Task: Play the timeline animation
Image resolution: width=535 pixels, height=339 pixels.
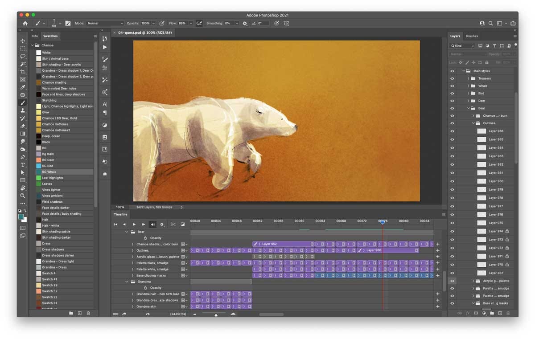Action: click(x=134, y=225)
